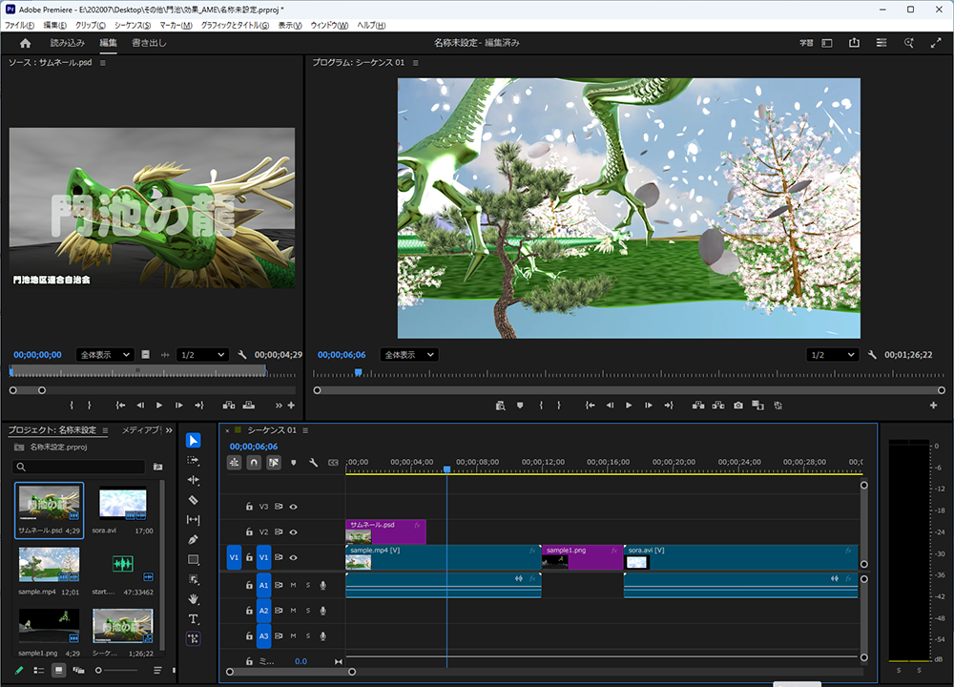Image resolution: width=954 pixels, height=687 pixels.
Task: Open timeline display settings wrench
Action: coord(313,463)
